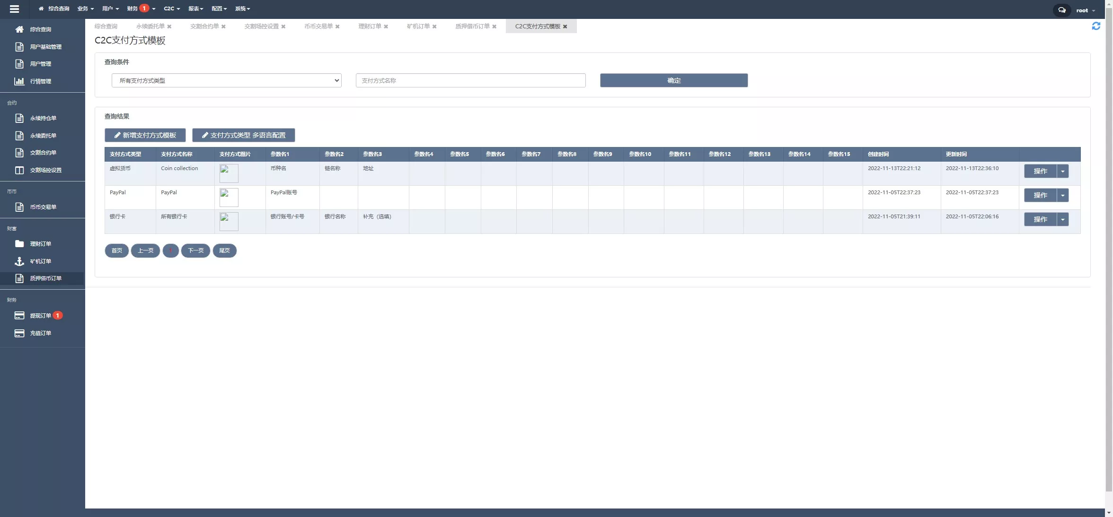The width and height of the screenshot is (1113, 517).
Task: Click the 确定 search button
Action: (x=674, y=80)
